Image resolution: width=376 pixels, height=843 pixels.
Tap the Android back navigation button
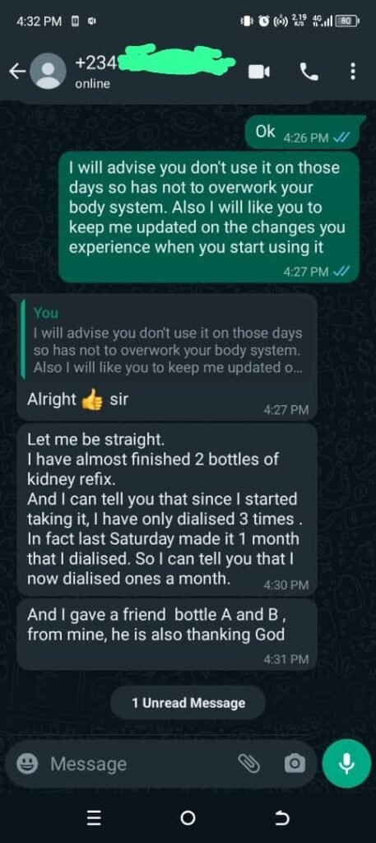pyautogui.click(x=281, y=818)
